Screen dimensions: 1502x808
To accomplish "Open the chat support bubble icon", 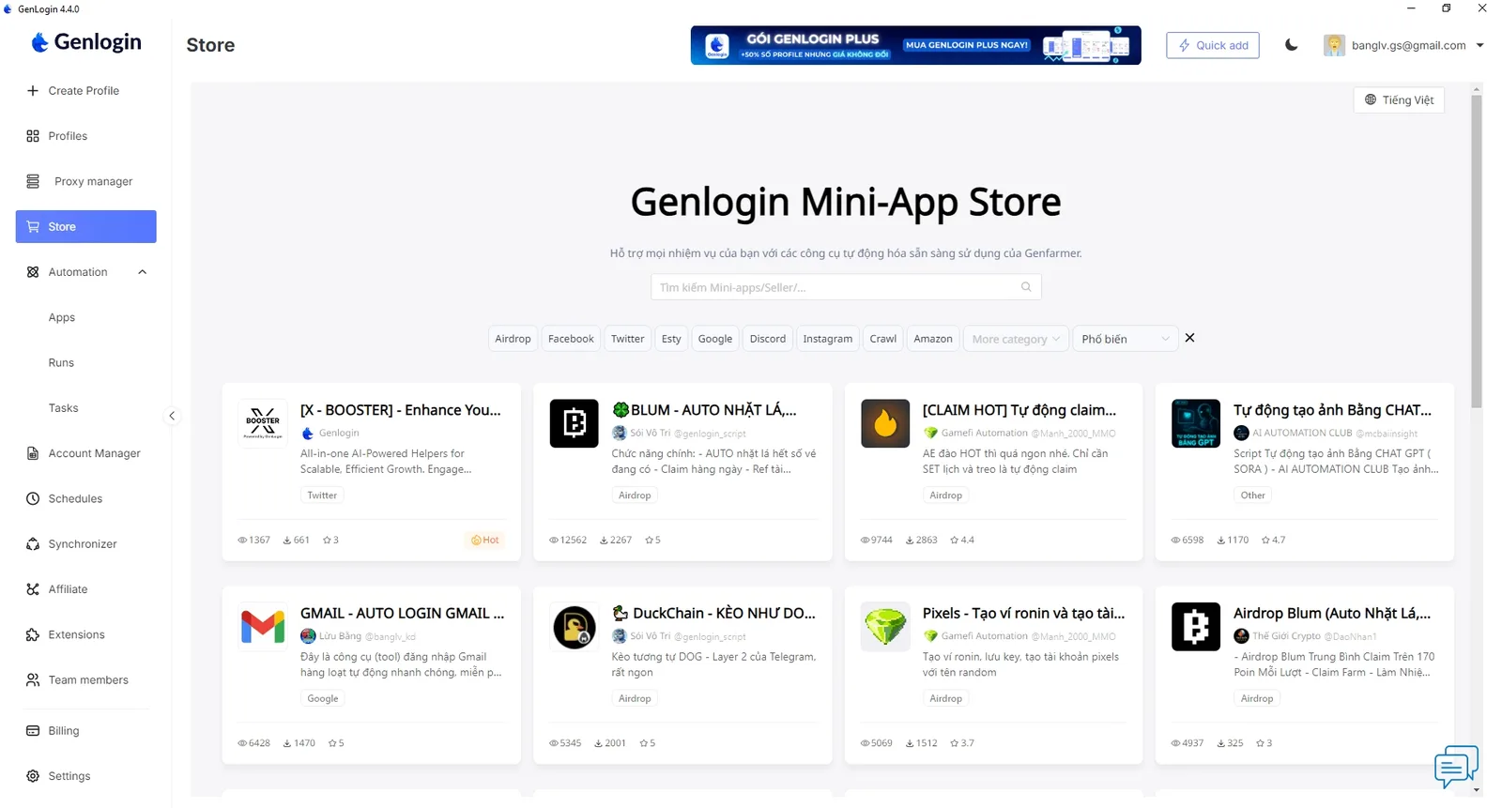I will coord(1456,766).
